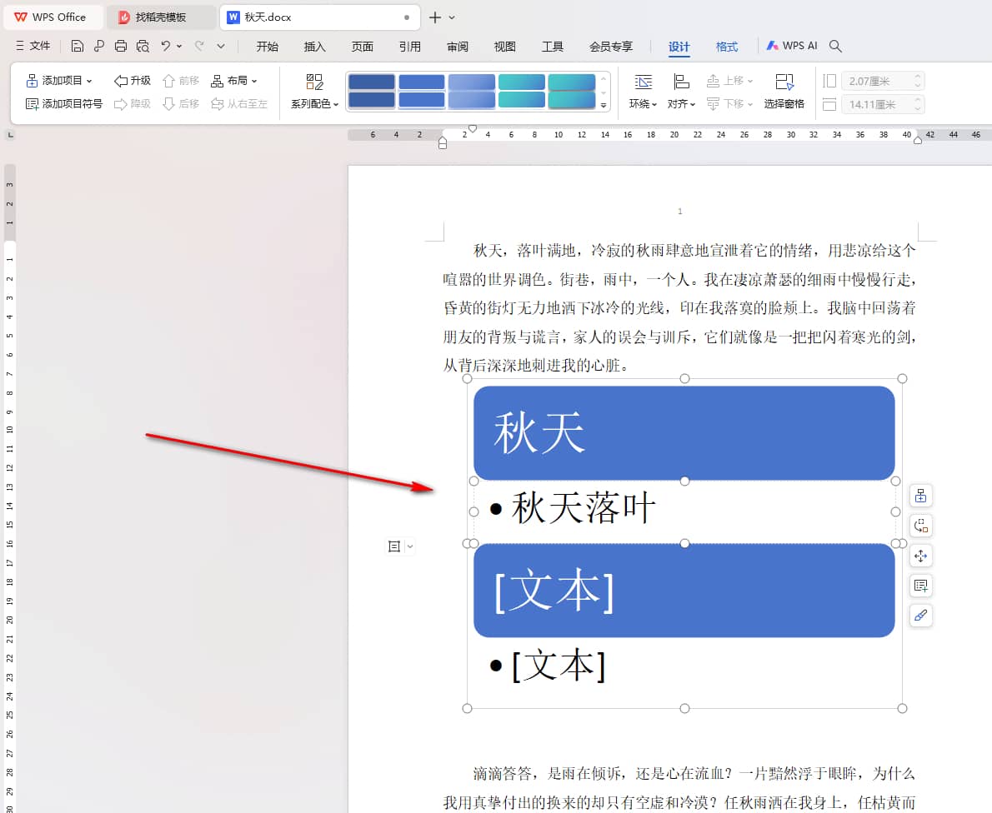Click the paintbrush style floating icon
Screen dimensions: 992x813
tap(920, 615)
